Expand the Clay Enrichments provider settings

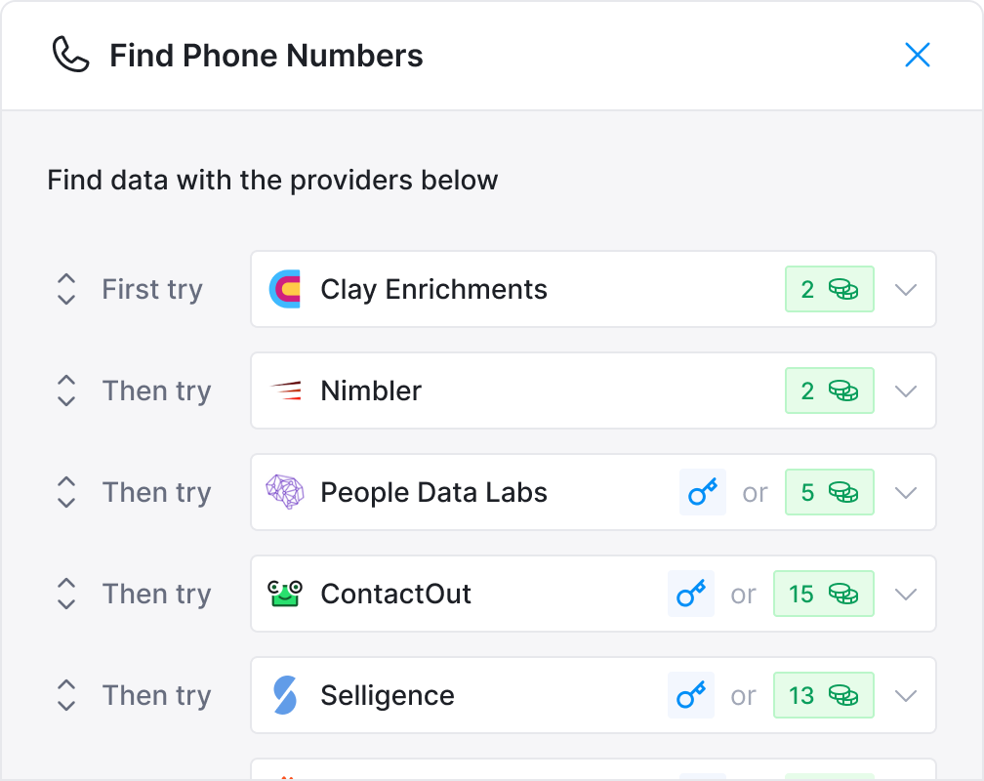[906, 289]
